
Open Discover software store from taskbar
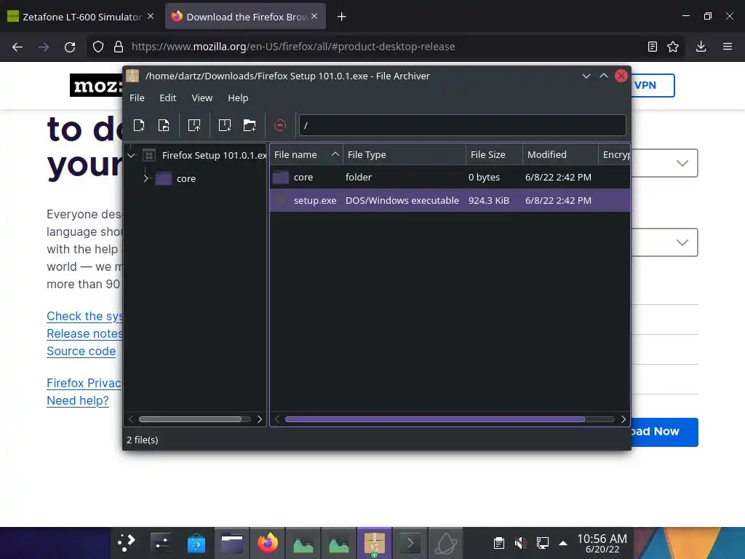pos(196,543)
